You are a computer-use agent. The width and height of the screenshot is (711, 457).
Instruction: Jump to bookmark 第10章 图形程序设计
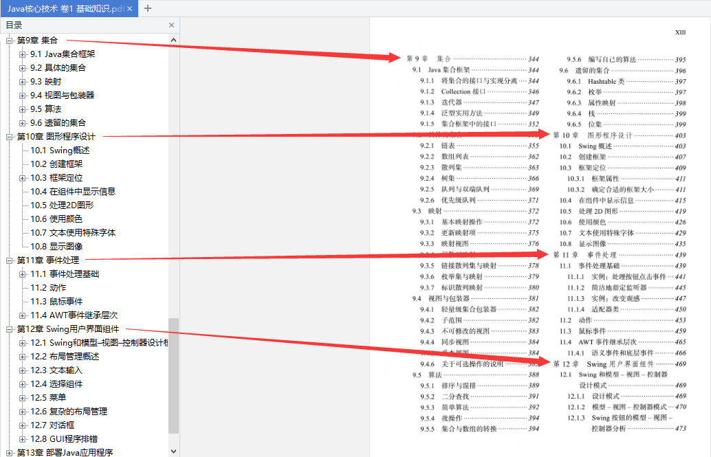(x=56, y=137)
